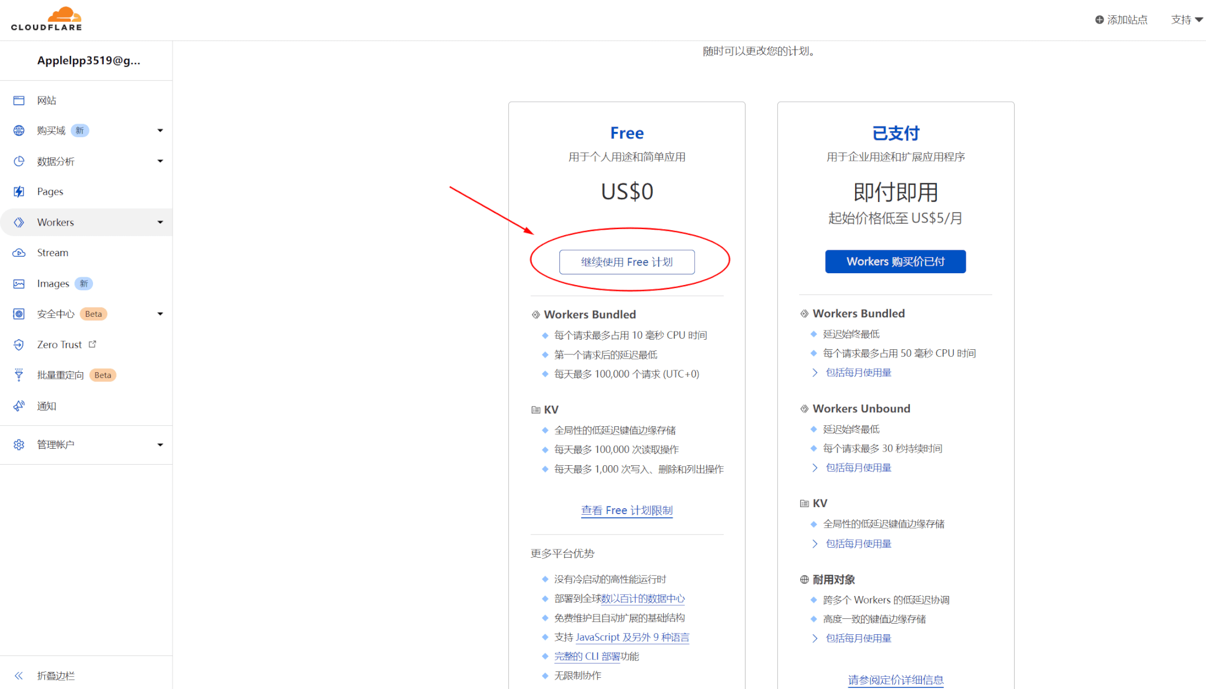Viewport: 1206px width, 689px height.
Task: Click the Stream cloud icon
Action: [x=19, y=253]
